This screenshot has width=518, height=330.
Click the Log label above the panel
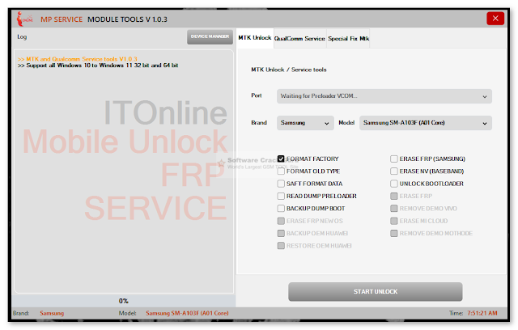22,37
